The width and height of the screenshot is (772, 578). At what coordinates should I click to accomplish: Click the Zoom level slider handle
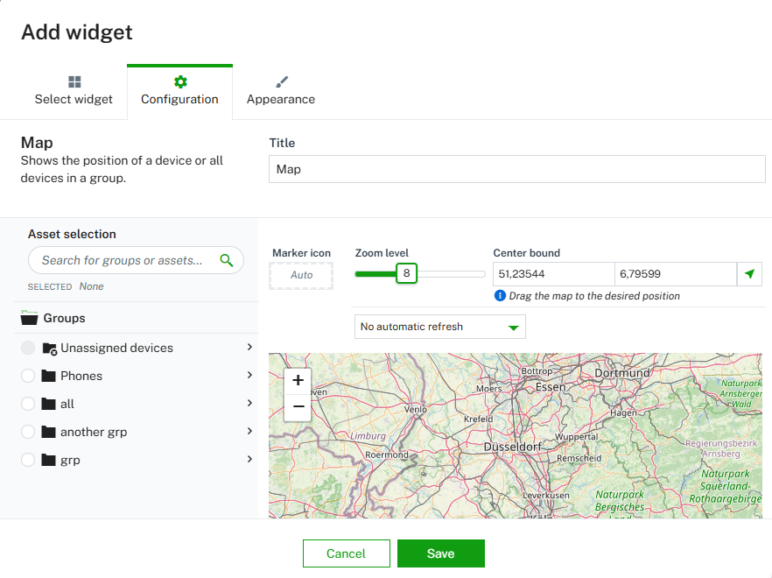pos(406,273)
